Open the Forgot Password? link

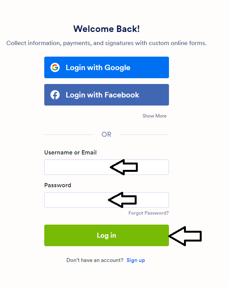pyautogui.click(x=149, y=213)
